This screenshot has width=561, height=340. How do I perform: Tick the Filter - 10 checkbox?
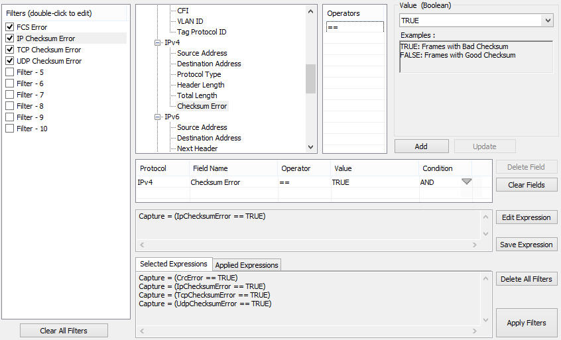point(10,129)
